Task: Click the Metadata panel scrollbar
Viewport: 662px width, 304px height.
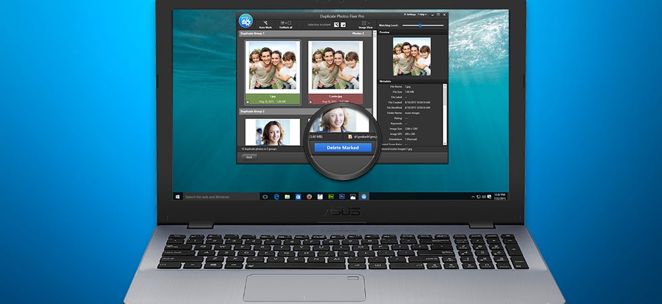Action: (444, 114)
